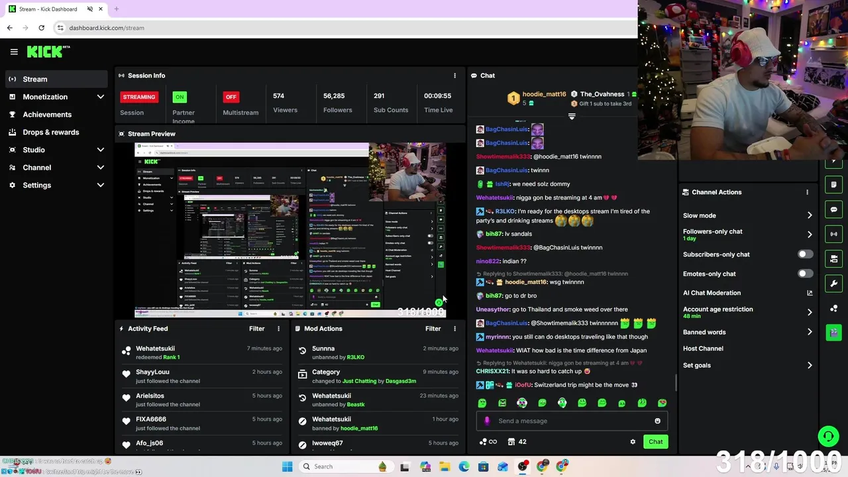Expand Followers-only chat options
848x477 pixels.
810,235
